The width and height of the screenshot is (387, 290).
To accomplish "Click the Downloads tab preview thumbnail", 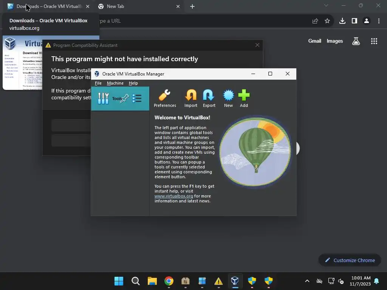I will (22, 63).
